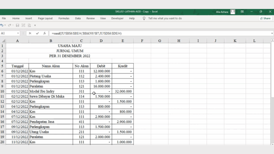Click the Redo icon in quick access toolbar
The image size is (274, 154).
tap(9, 25)
